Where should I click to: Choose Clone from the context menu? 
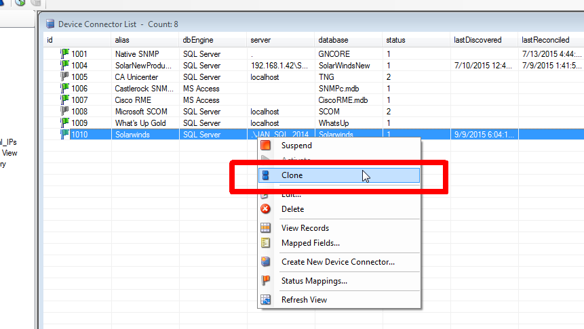(292, 175)
